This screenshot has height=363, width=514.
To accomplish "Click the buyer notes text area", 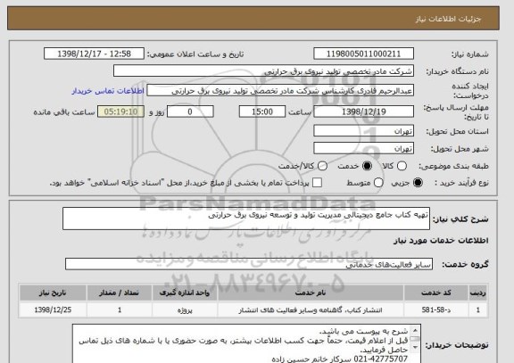I will point(246,344).
